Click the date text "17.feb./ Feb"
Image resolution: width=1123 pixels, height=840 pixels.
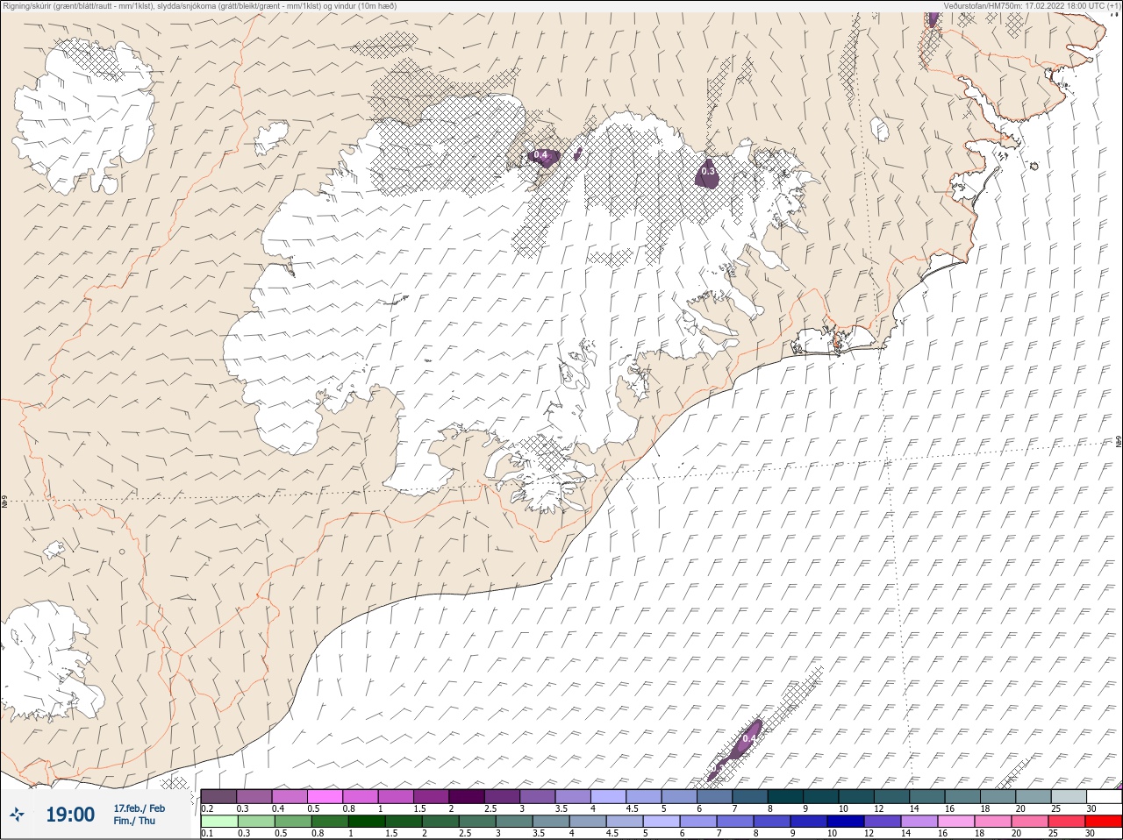tap(139, 808)
